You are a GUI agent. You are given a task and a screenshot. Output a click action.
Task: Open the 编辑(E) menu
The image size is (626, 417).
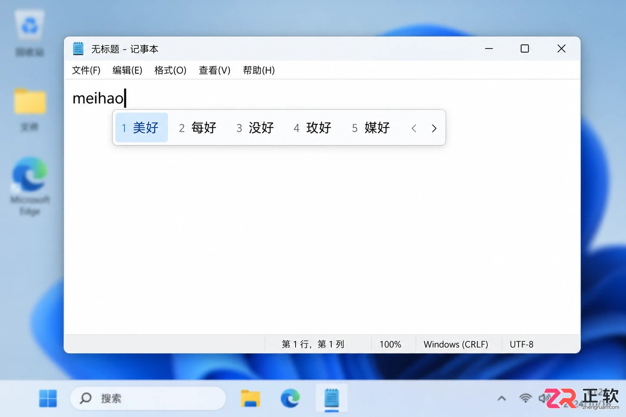tap(127, 70)
